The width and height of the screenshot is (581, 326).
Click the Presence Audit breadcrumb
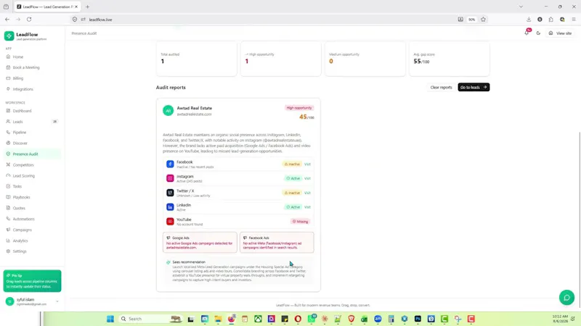pos(84,33)
